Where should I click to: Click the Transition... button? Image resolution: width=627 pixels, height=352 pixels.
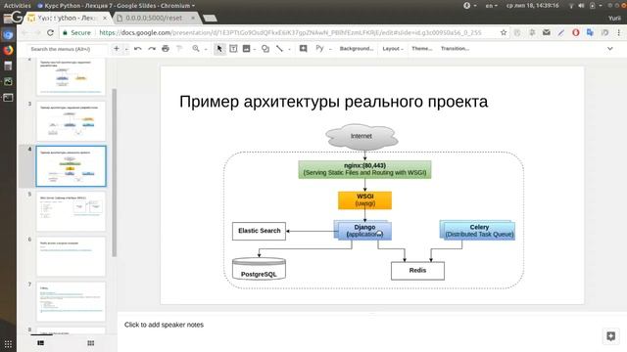[x=455, y=49]
